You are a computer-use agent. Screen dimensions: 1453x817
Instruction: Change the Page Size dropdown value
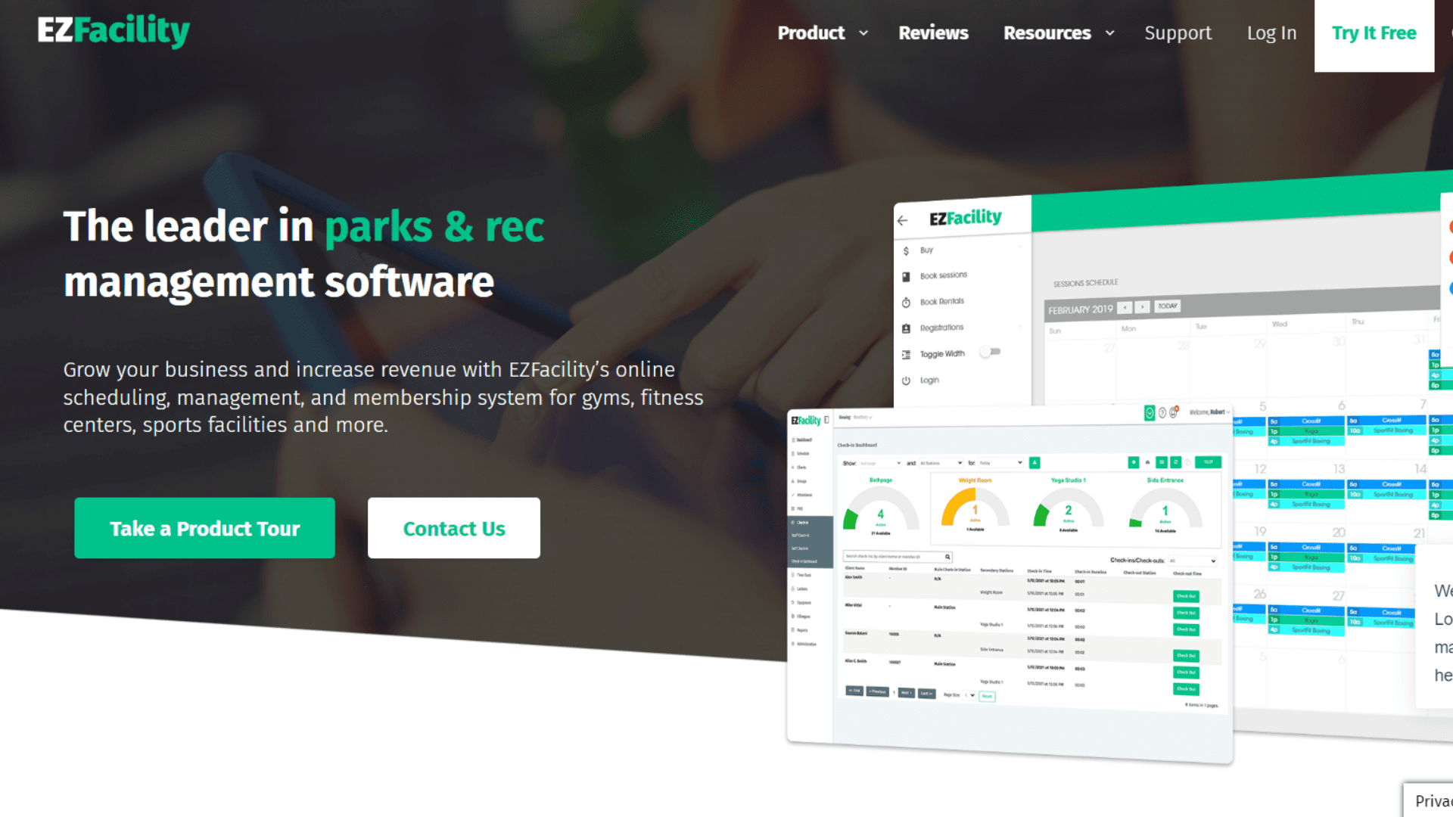click(x=969, y=694)
